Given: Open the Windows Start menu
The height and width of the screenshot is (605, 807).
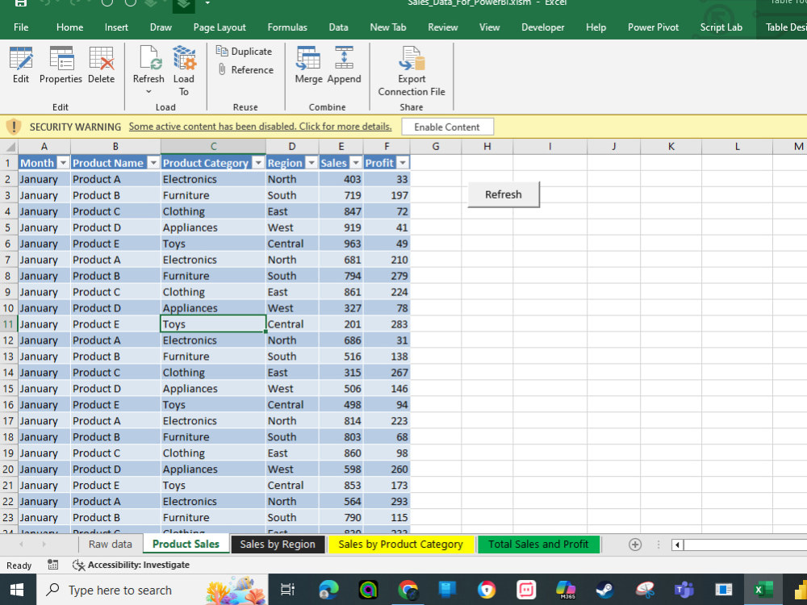Looking at the screenshot, I should (17, 590).
